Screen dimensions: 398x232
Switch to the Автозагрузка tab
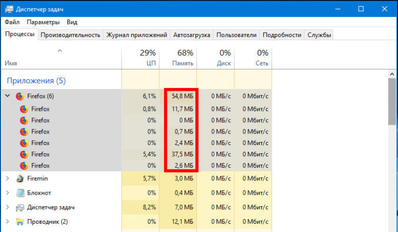(x=192, y=35)
